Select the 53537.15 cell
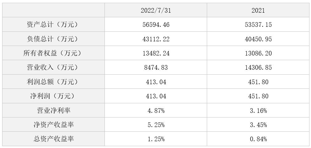Viewport: 311px width, 148px height. (258, 24)
